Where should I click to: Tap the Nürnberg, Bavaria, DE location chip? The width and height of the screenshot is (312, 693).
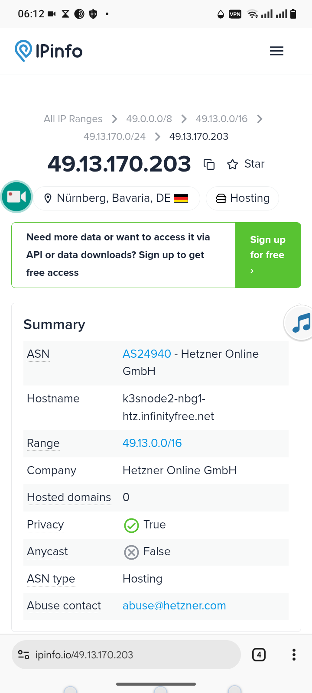click(117, 198)
